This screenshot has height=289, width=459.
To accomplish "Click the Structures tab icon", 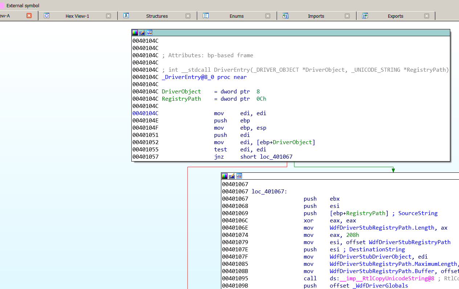I will click(x=126, y=16).
